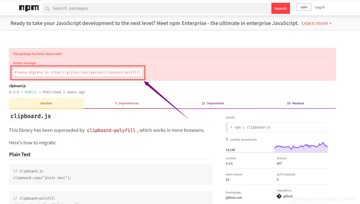Click the Join button
The height and width of the screenshot is (204, 360).
click(x=304, y=7)
